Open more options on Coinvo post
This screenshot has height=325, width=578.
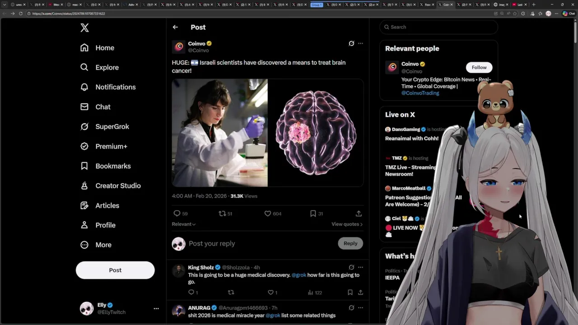[x=360, y=43]
